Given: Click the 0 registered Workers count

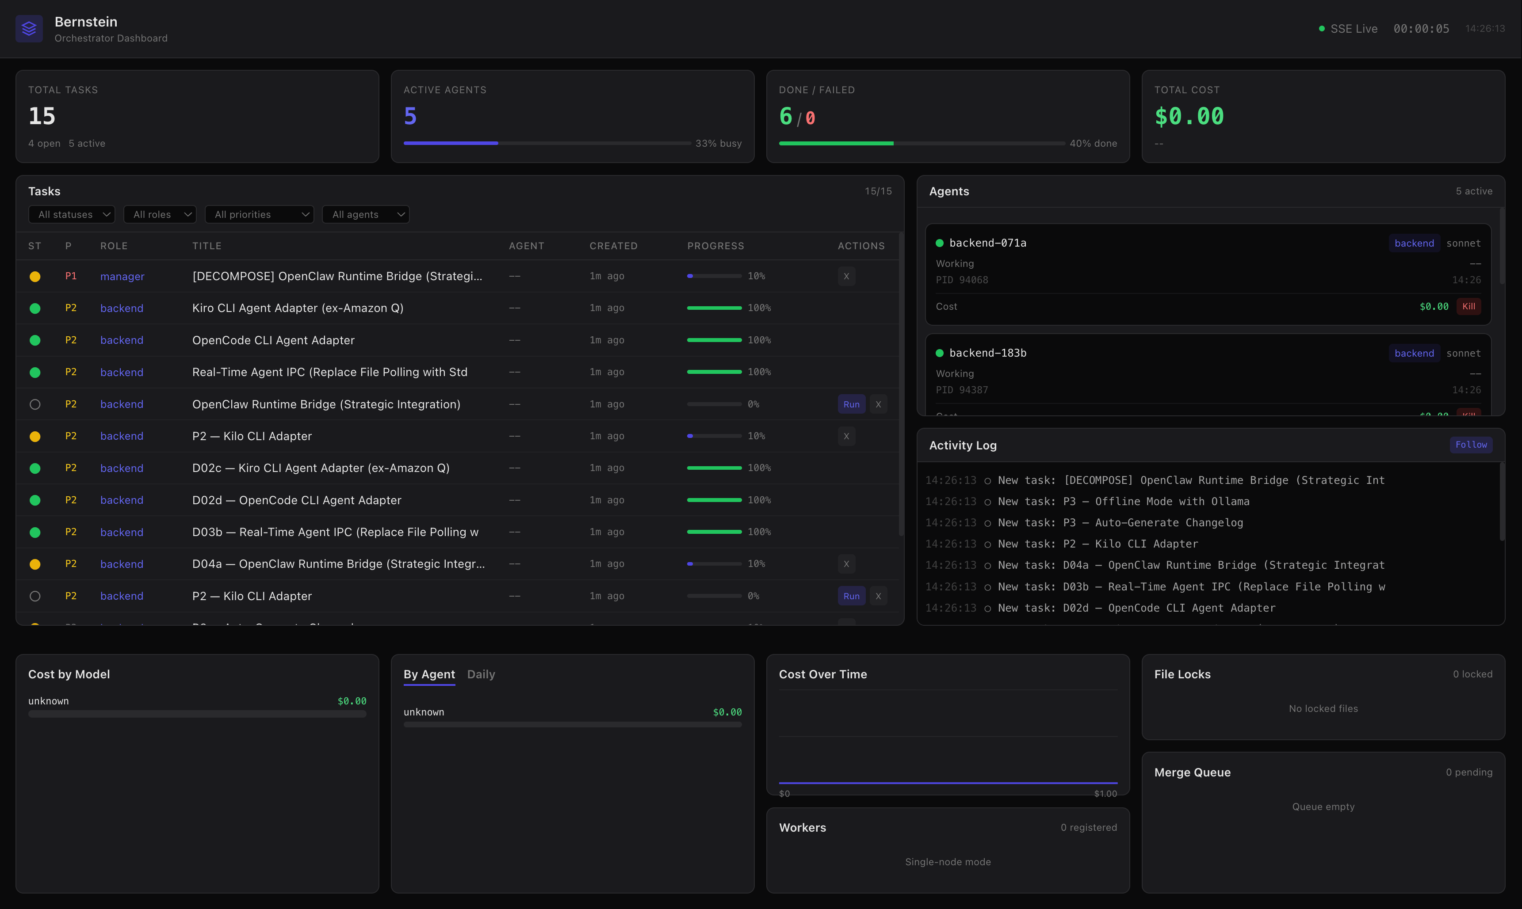Looking at the screenshot, I should 1089,828.
